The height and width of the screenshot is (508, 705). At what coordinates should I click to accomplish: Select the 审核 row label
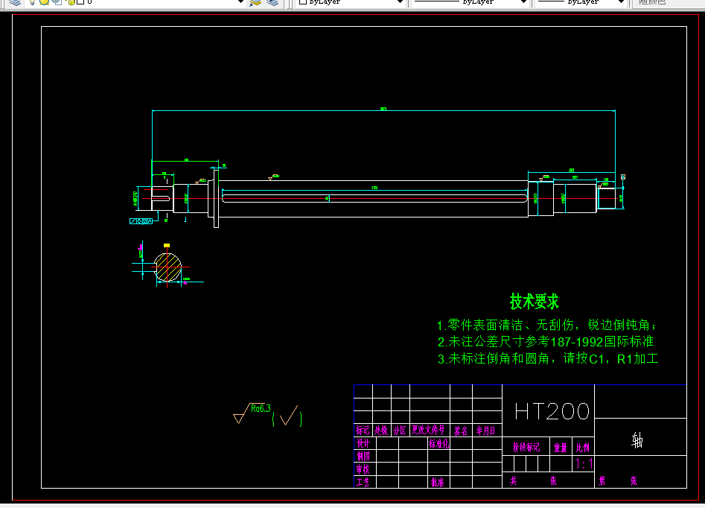click(x=363, y=469)
